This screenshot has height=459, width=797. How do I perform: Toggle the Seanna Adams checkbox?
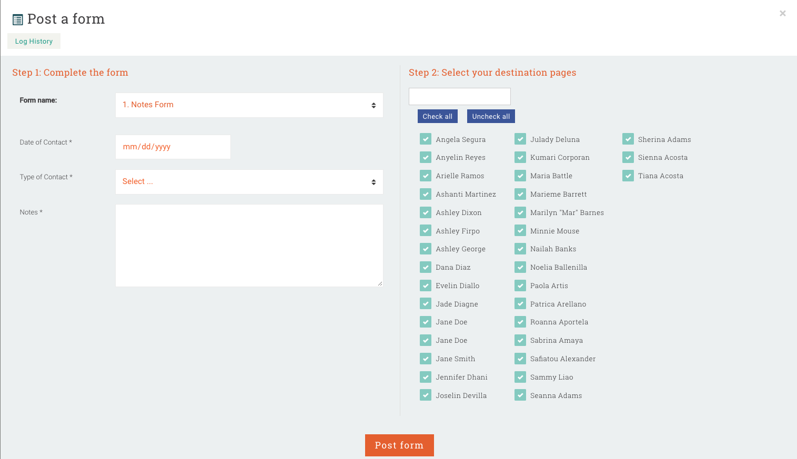click(520, 395)
